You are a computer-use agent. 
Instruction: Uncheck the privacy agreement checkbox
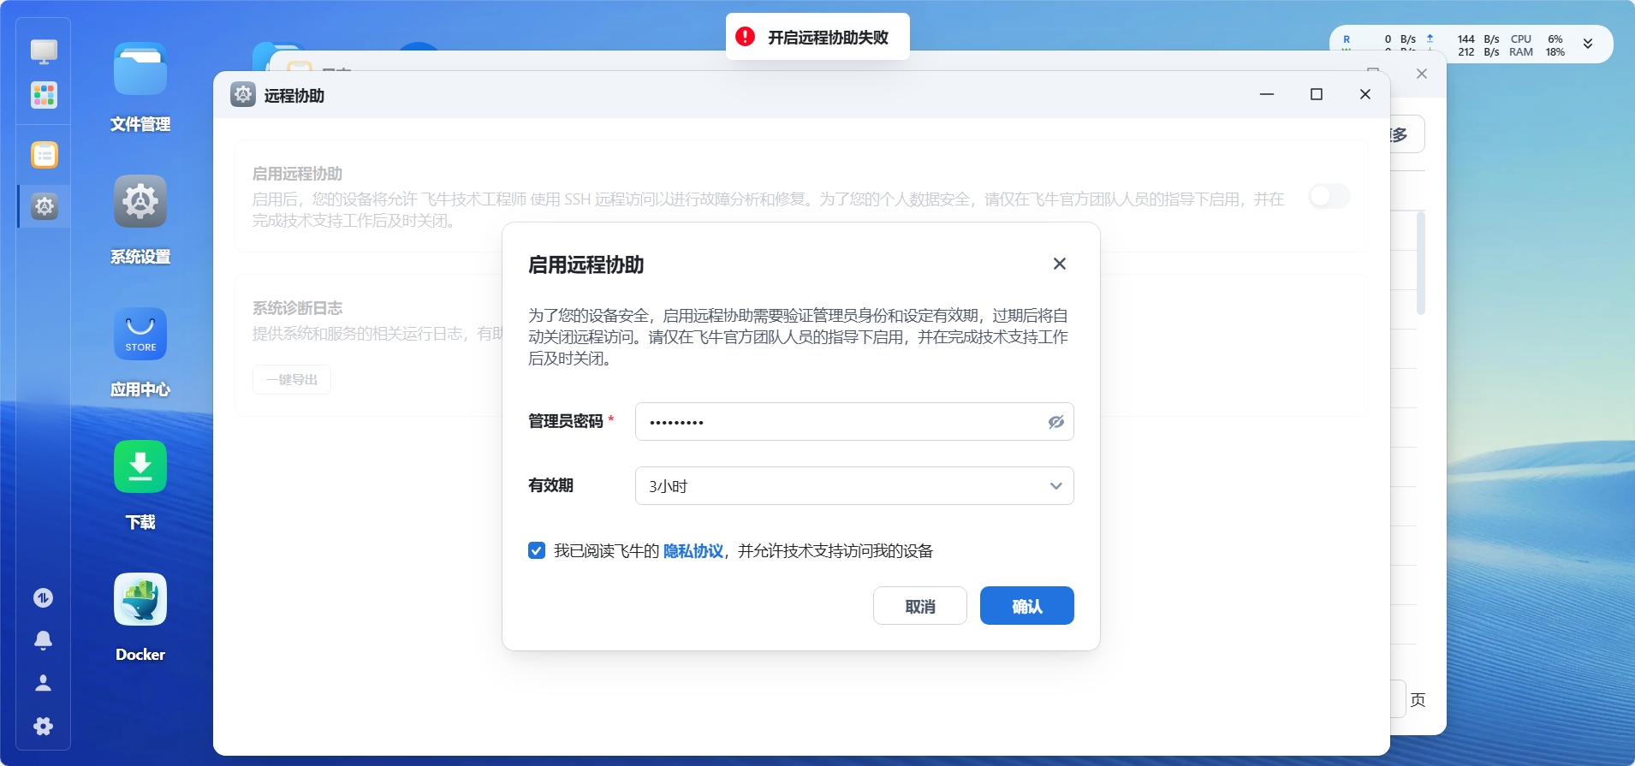pyautogui.click(x=537, y=550)
